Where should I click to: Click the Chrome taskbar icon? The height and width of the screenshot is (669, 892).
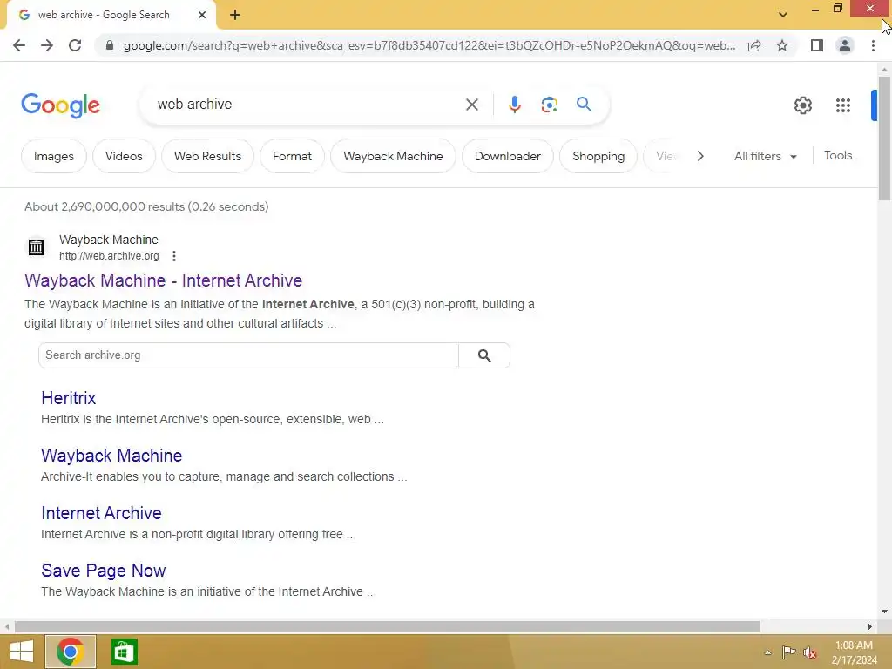71,652
